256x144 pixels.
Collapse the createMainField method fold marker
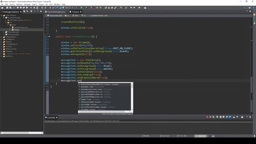49,36
